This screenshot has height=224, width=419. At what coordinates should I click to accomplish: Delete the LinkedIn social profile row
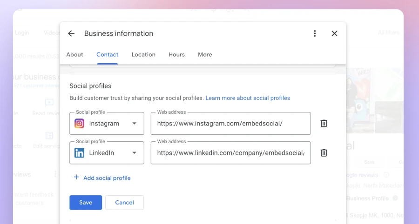324,153
